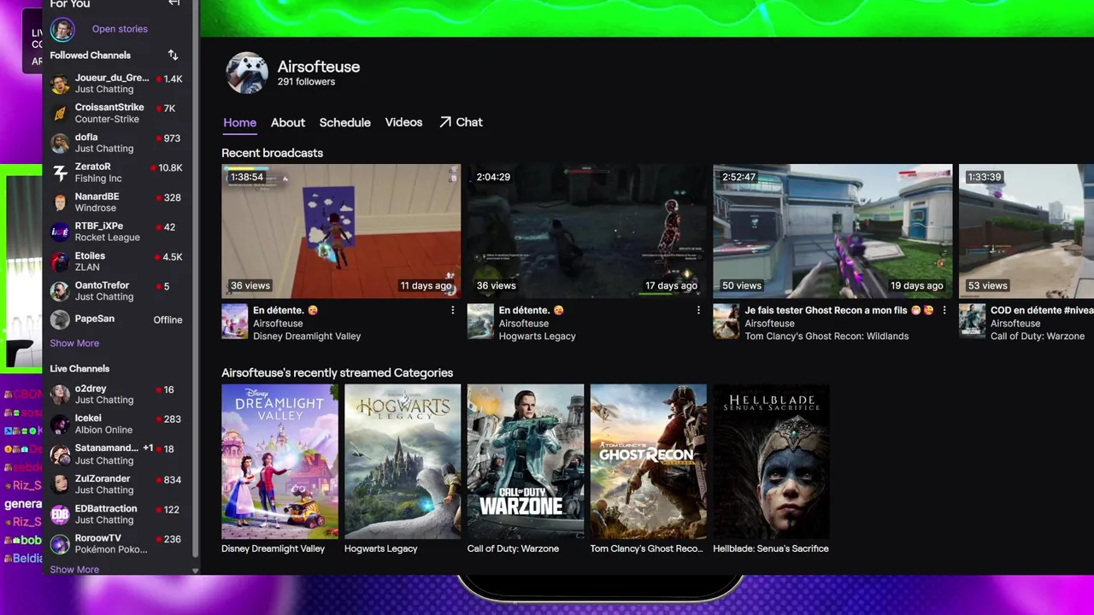Collapse the For You sidebar arrow
The image size is (1094, 615).
tap(174, 3)
